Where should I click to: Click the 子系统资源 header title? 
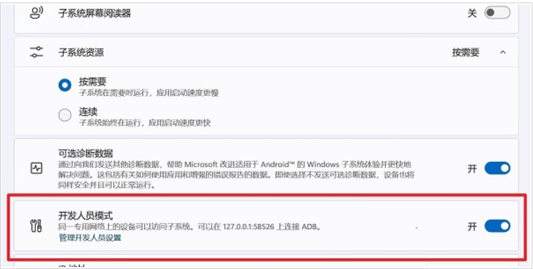point(81,52)
